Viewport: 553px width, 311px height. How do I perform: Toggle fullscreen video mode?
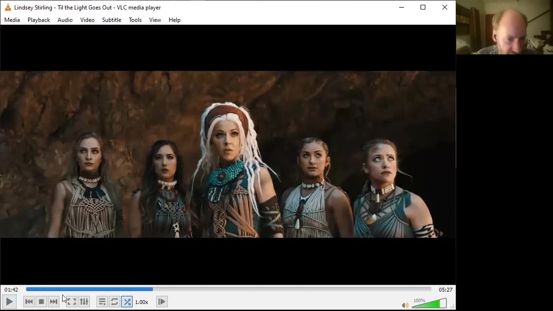click(72, 301)
